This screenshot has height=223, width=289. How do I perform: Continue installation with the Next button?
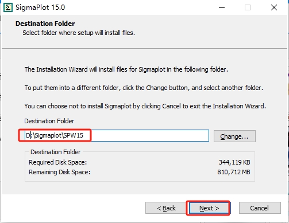[209, 208]
